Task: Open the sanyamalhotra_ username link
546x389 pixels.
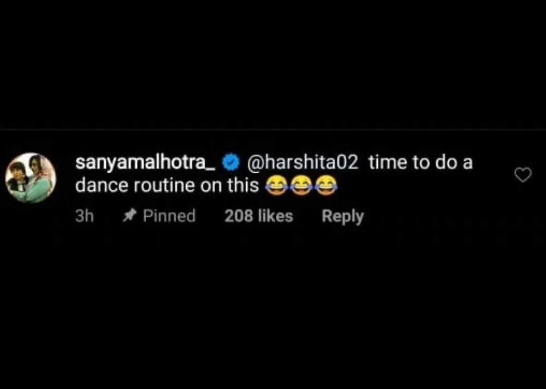Action: 146,163
